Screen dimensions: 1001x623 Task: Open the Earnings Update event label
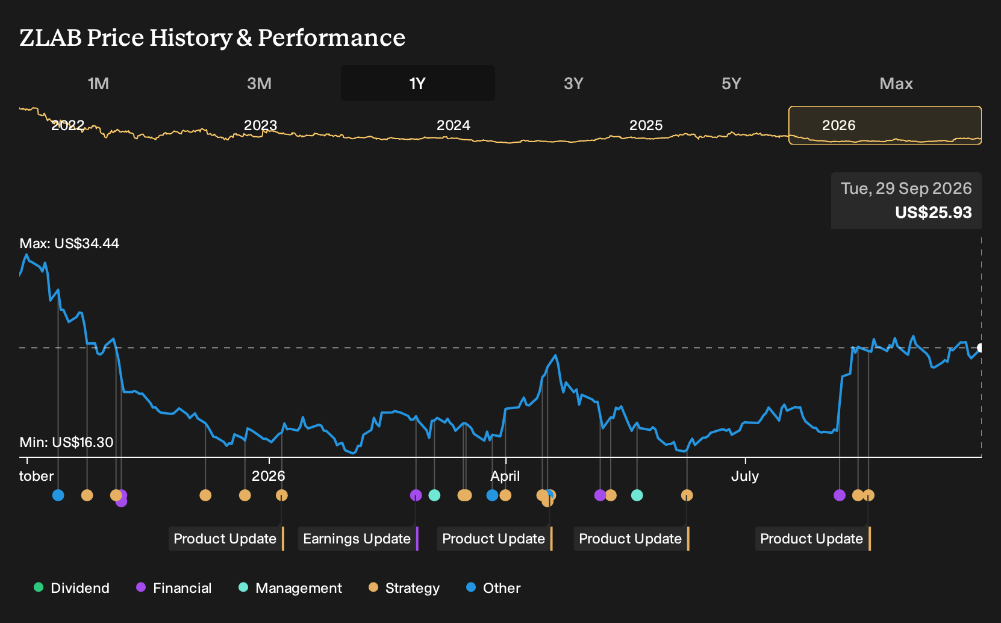tap(358, 539)
